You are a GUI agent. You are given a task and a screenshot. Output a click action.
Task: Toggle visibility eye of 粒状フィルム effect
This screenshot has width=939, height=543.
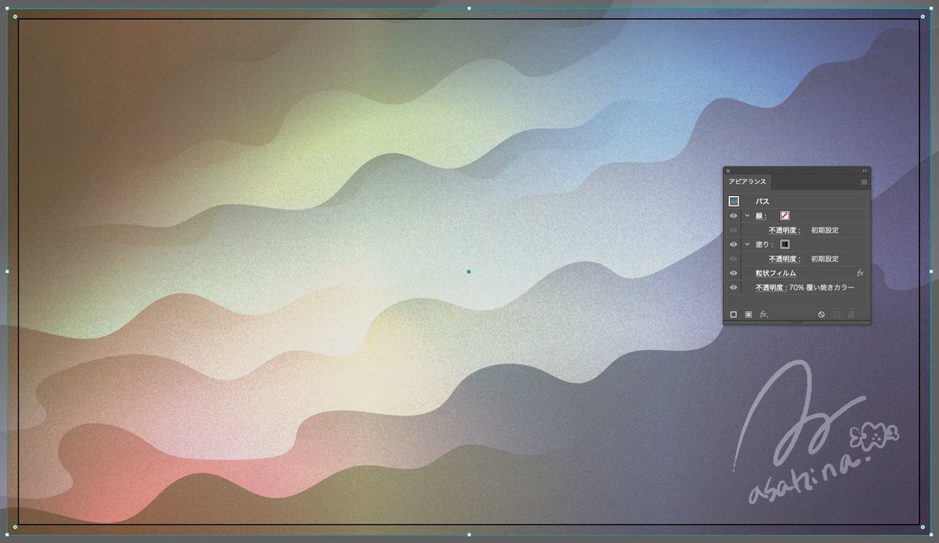(734, 273)
